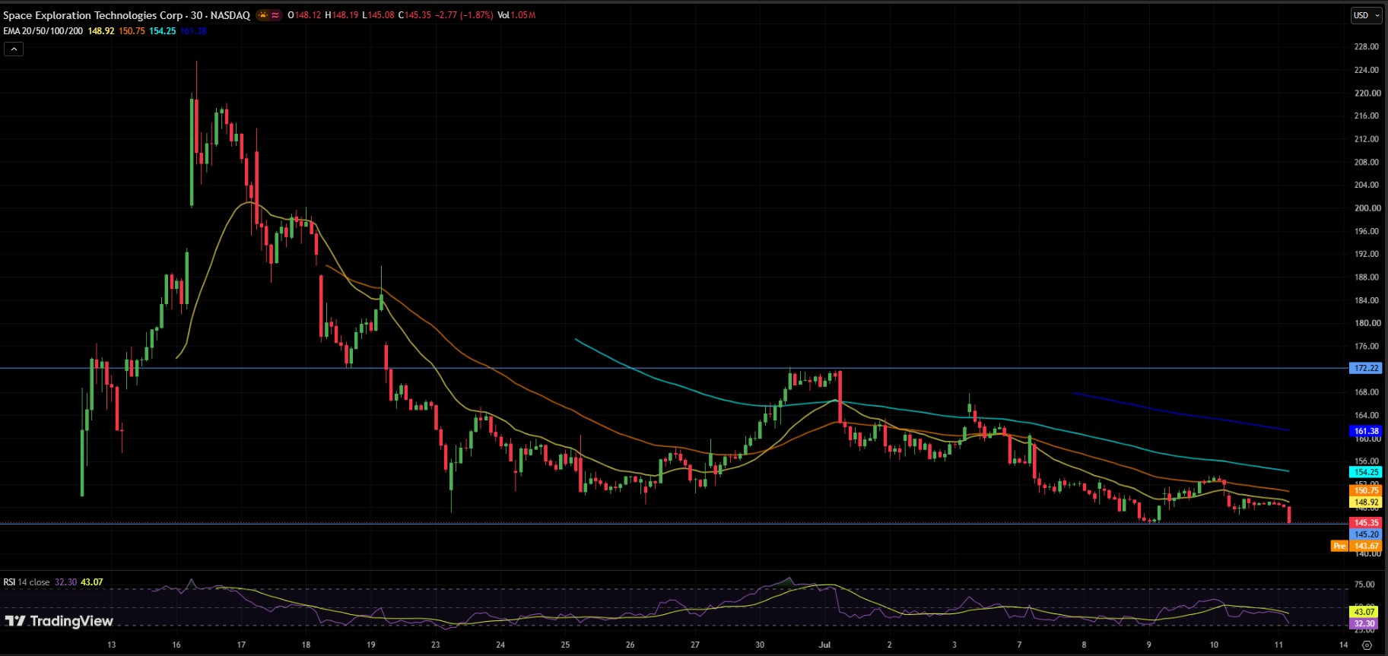Click the 75.00 RSI scale label
Screen dimensions: 1388x656
point(1365,585)
